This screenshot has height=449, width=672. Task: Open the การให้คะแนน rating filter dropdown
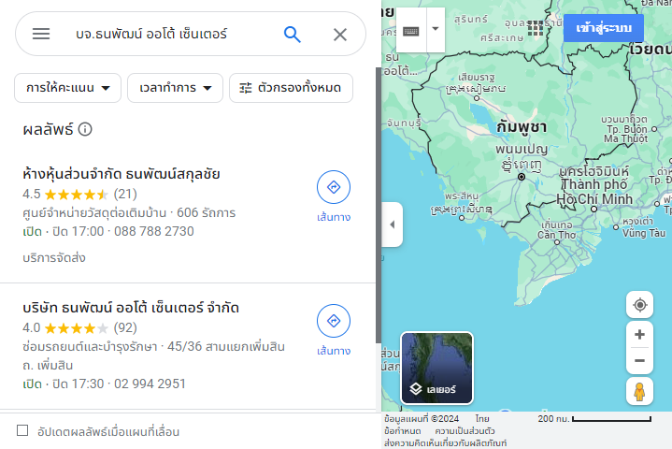click(67, 88)
